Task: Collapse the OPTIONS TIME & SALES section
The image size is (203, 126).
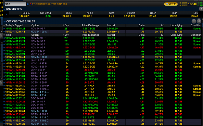Action: click(5, 21)
